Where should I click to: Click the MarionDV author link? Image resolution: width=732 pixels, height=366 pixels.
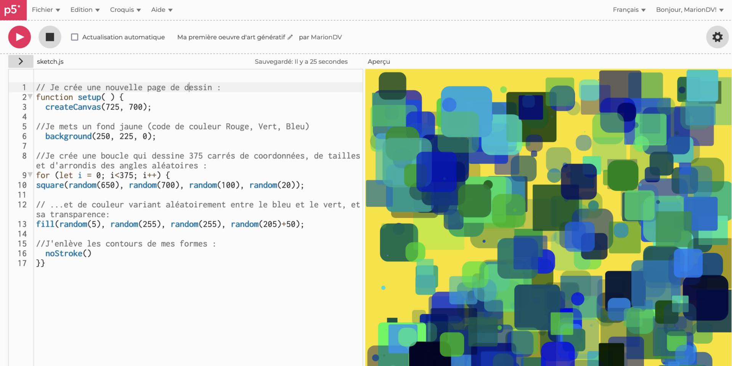coord(326,37)
